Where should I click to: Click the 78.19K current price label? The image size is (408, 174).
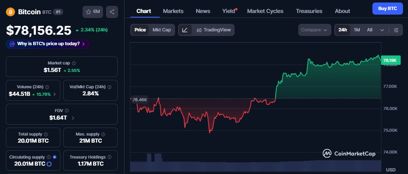tap(390, 60)
